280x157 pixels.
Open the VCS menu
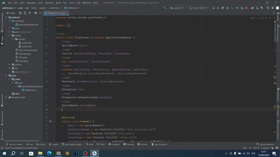(78, 3)
